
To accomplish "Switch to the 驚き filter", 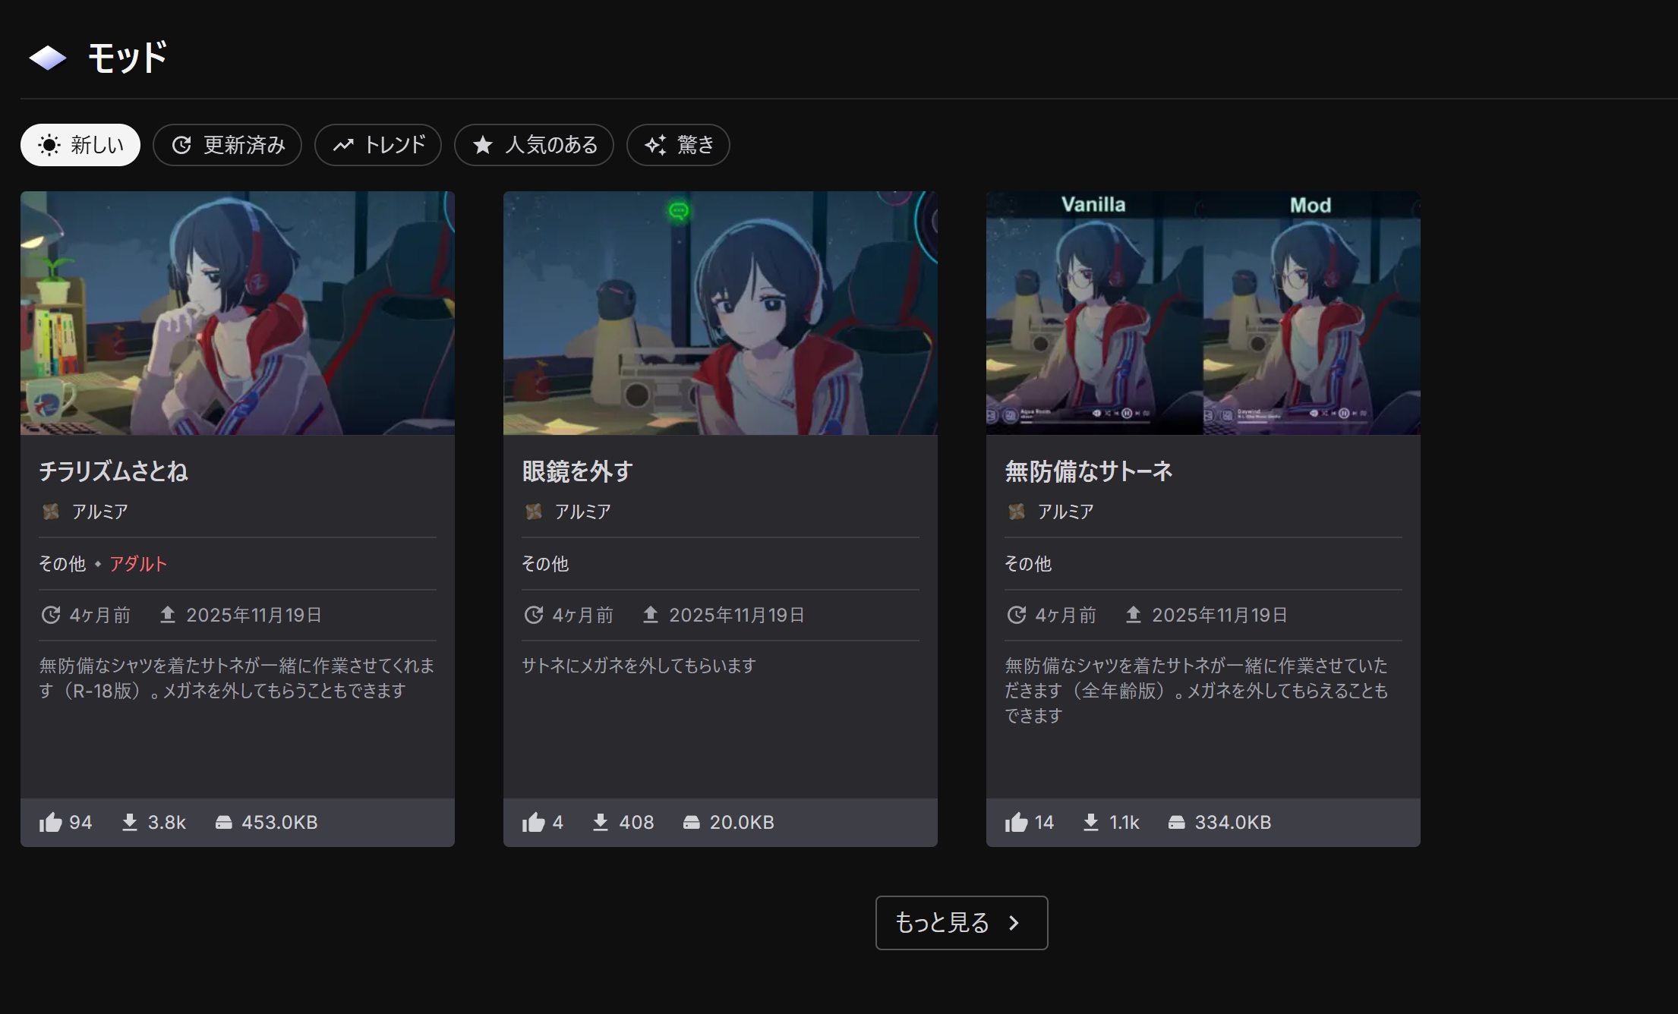I will point(678,145).
